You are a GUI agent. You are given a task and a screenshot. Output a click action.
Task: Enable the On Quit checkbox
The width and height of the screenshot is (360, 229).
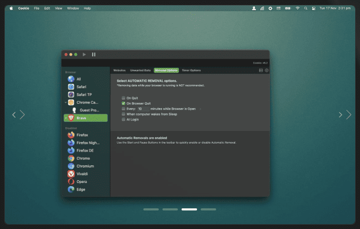123,98
